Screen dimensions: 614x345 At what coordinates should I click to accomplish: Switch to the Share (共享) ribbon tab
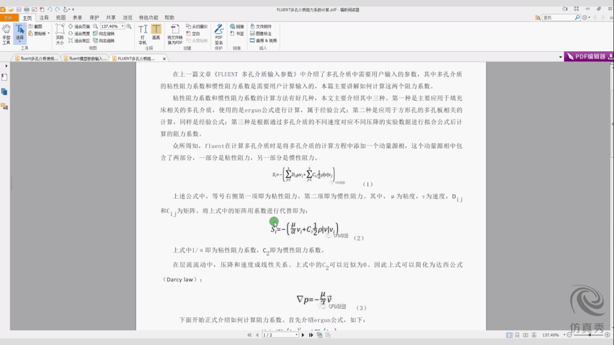coord(111,18)
